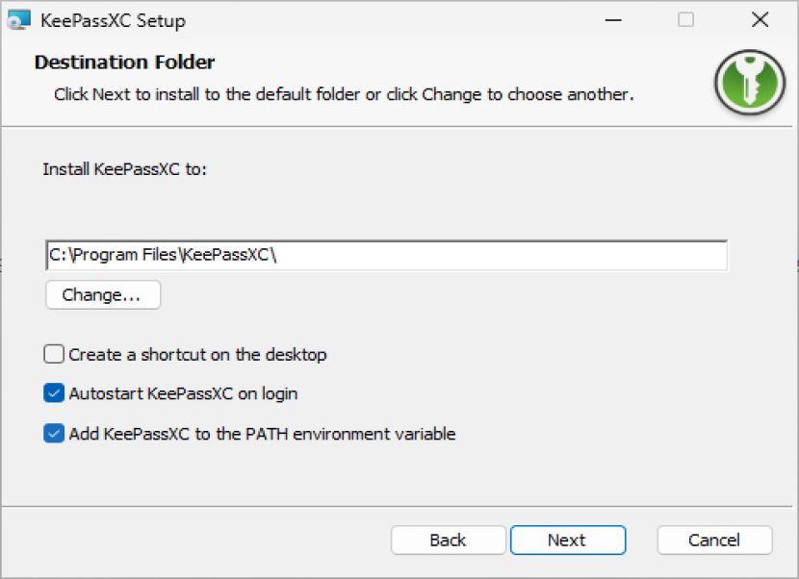Uncheck the Autostart KeePassXC on login box
This screenshot has height=579, width=799.
[54, 393]
